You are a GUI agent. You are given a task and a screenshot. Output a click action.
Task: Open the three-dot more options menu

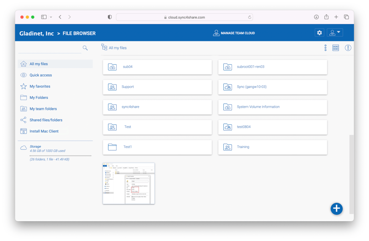point(325,48)
